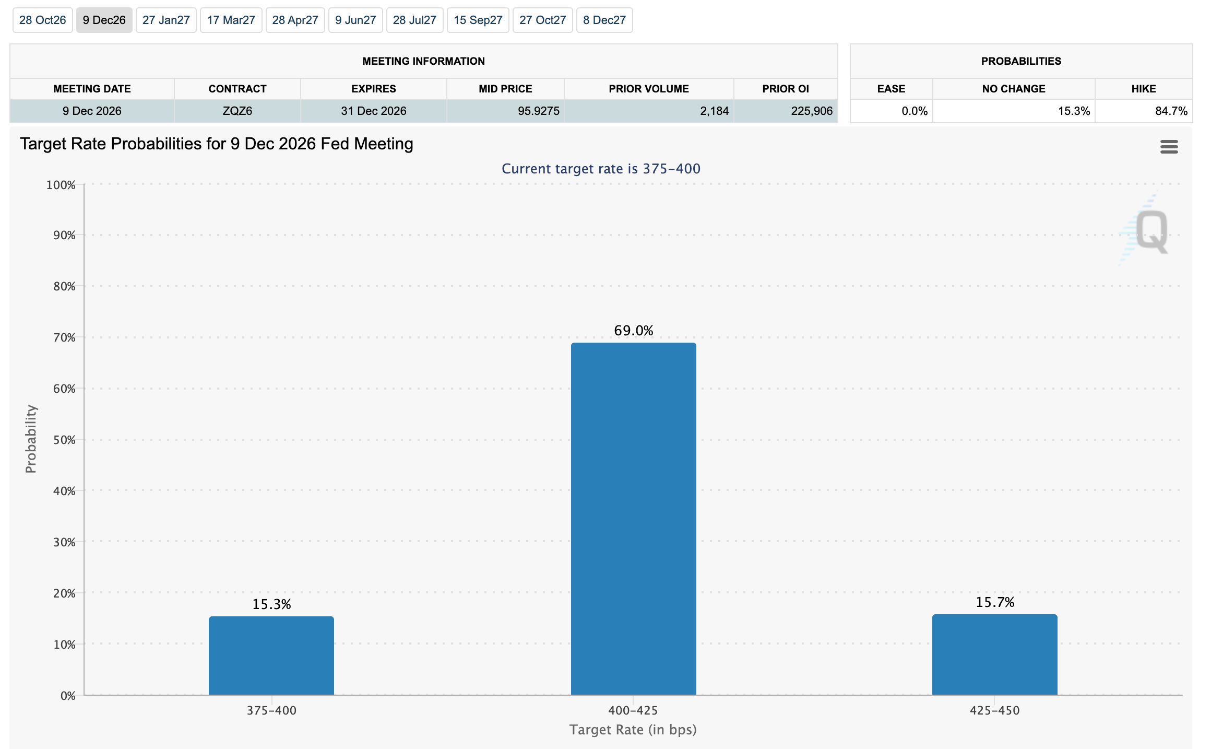Click the NO CHANGE column header
This screenshot has width=1211, height=749.
point(1014,89)
